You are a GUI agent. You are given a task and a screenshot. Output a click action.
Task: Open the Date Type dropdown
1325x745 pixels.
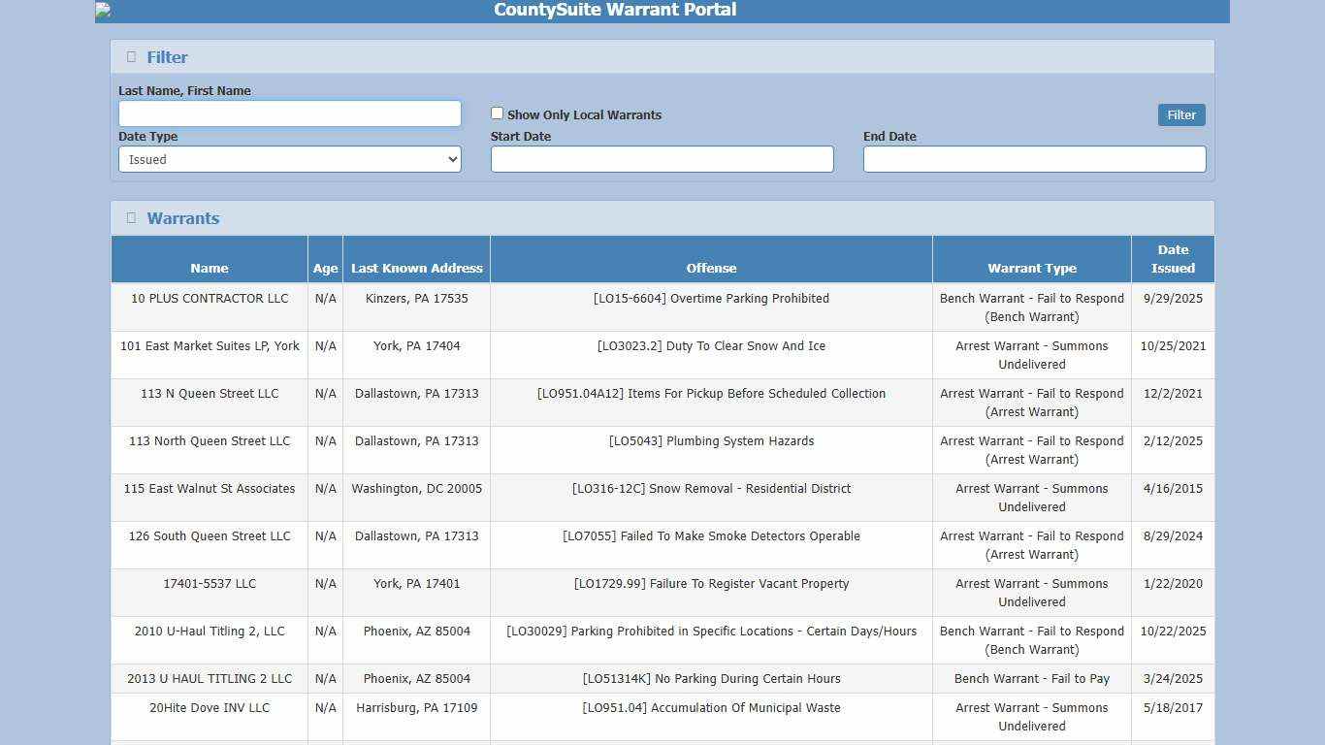pyautogui.click(x=289, y=158)
